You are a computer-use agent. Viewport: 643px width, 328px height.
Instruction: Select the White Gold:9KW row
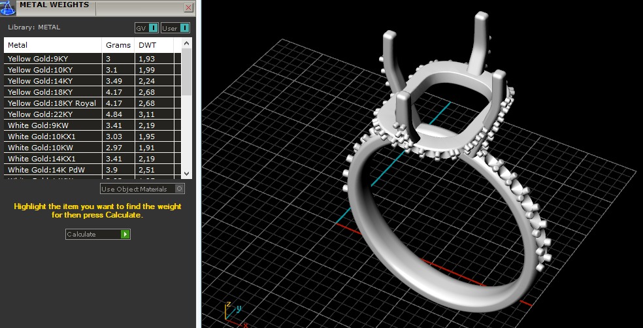[93, 125]
